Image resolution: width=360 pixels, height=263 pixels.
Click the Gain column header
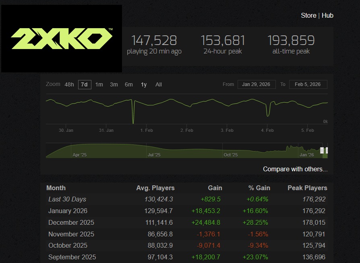click(215, 188)
